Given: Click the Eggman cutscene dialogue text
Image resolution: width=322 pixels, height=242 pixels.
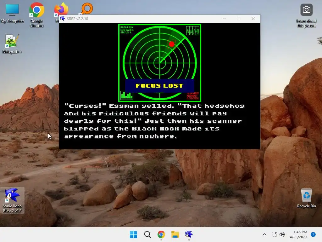Looking at the screenshot, I should pyautogui.click(x=154, y=121).
